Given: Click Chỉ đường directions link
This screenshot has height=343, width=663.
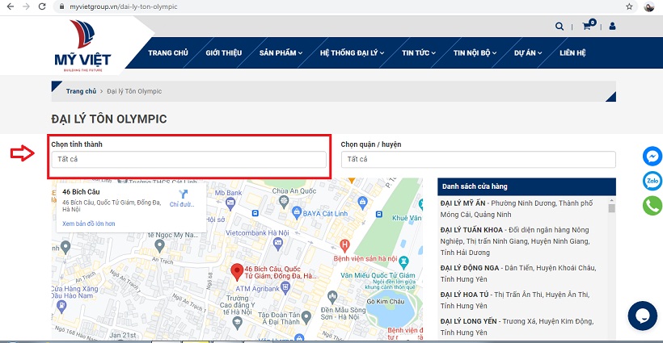Looking at the screenshot, I should coord(182,204).
